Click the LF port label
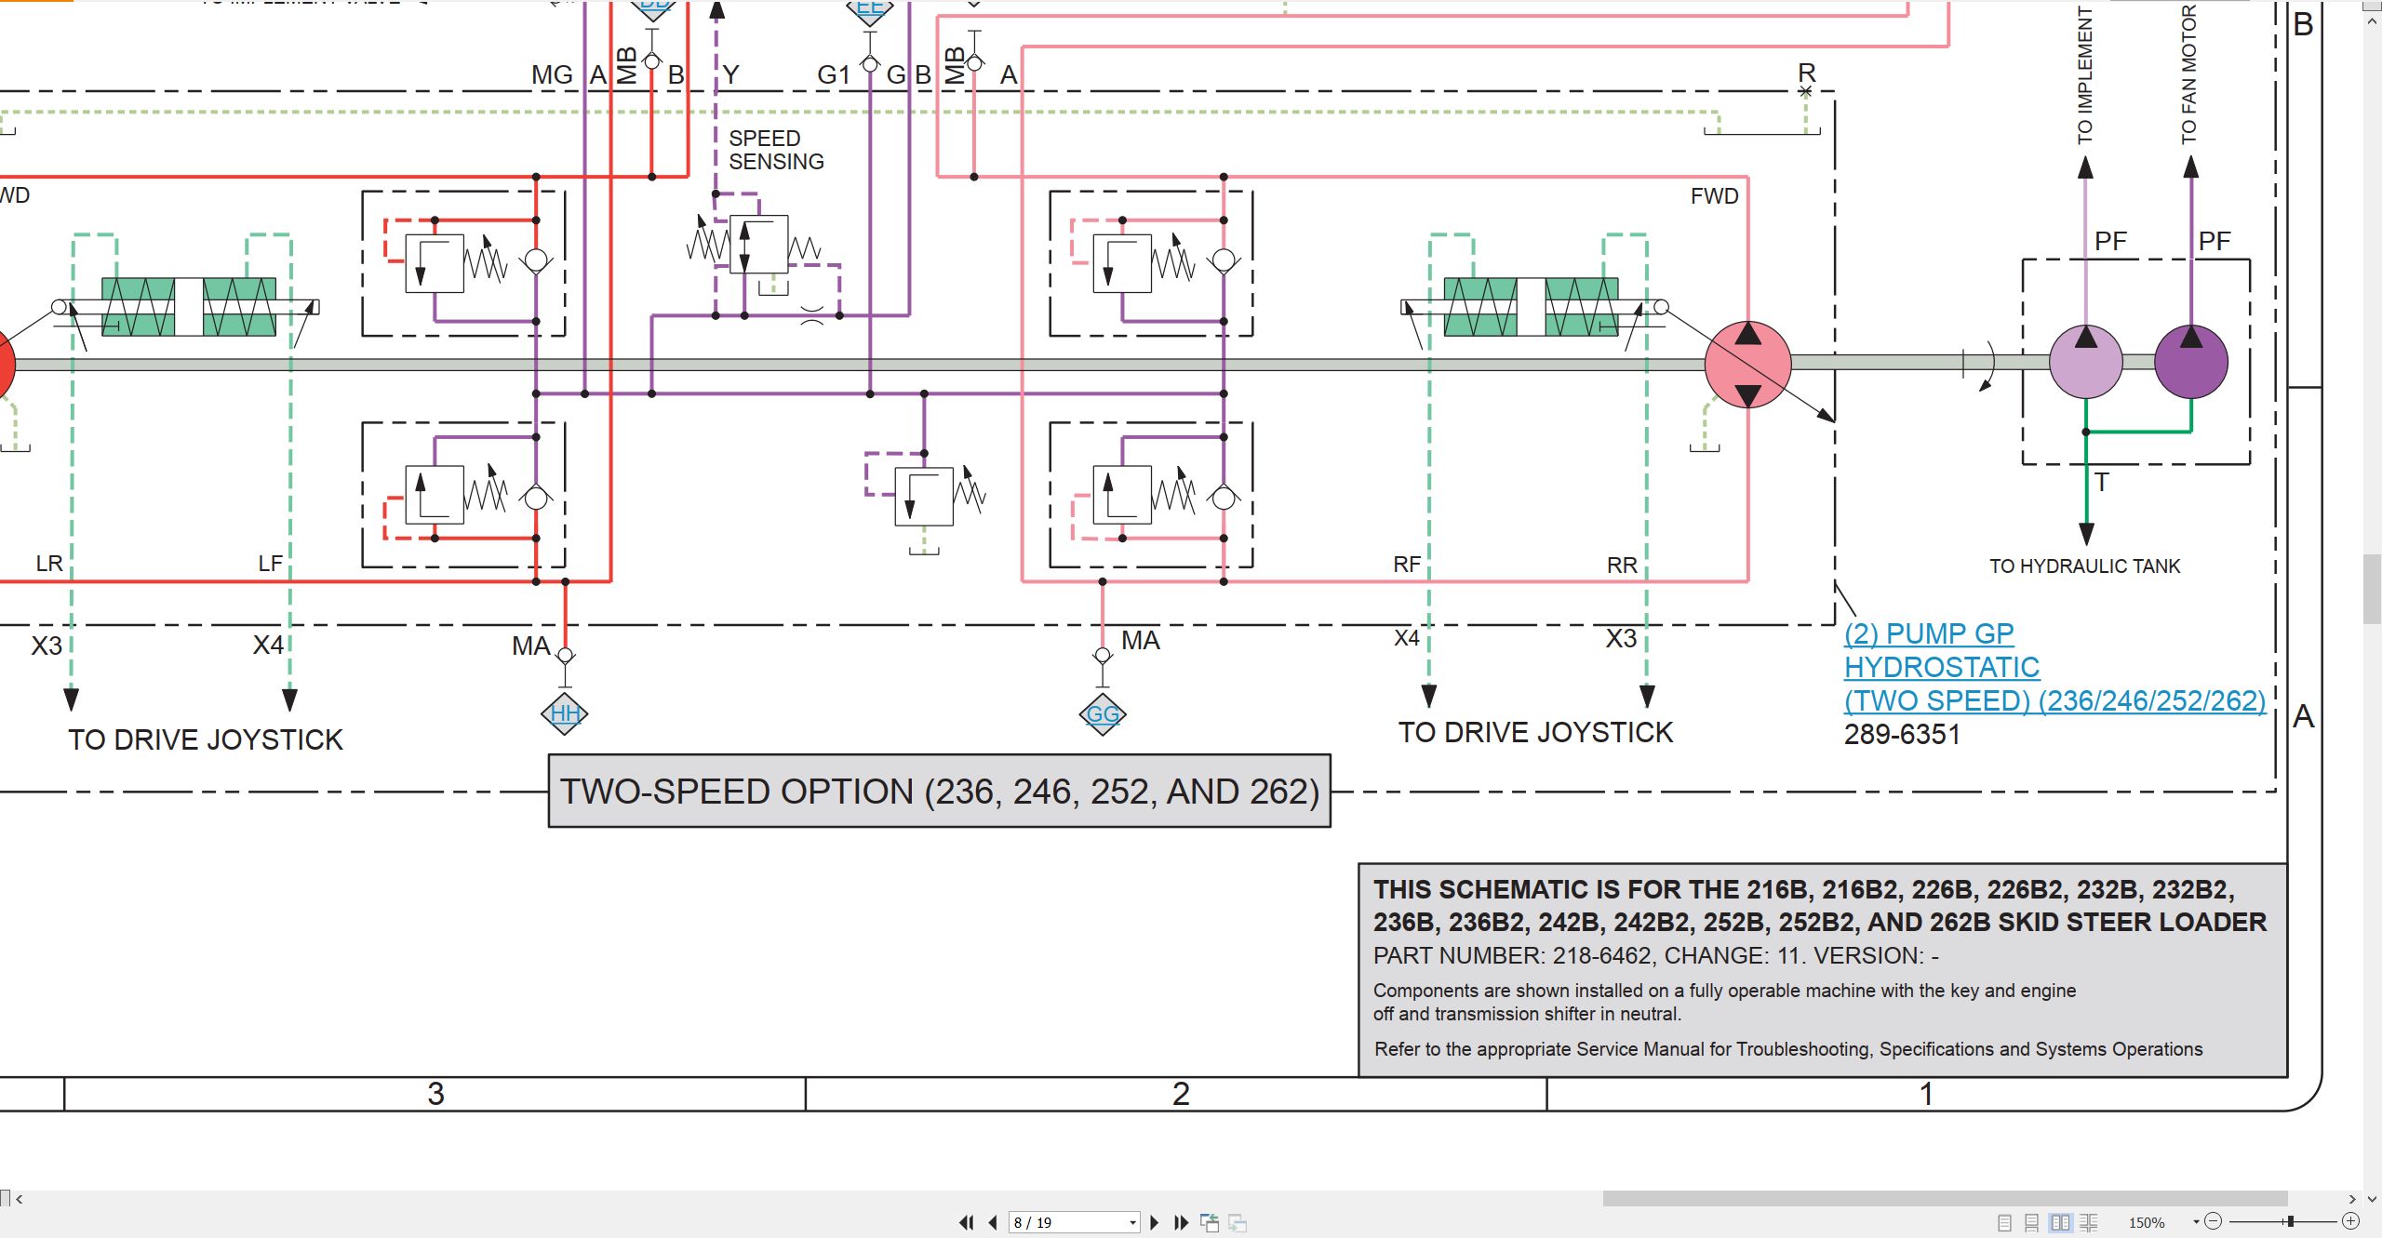This screenshot has height=1238, width=2382. tap(270, 564)
